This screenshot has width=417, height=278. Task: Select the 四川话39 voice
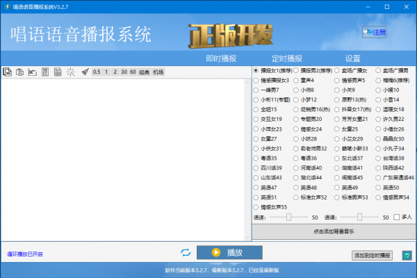point(268,168)
